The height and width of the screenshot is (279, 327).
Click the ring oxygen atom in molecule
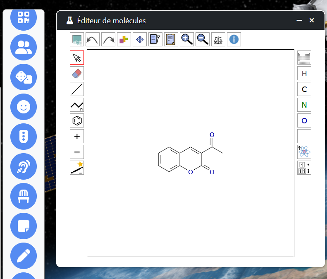point(191,172)
